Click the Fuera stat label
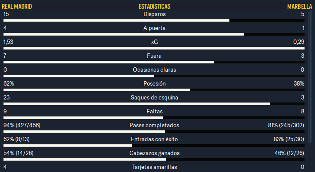Viewport: 315px width, 172px height. pos(154,56)
